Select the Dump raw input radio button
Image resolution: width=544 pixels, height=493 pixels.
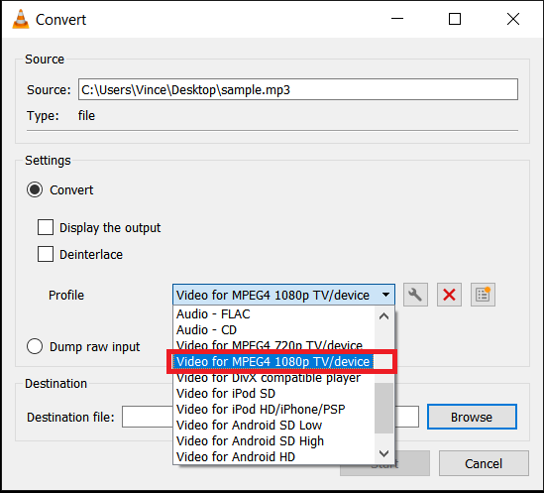35,346
